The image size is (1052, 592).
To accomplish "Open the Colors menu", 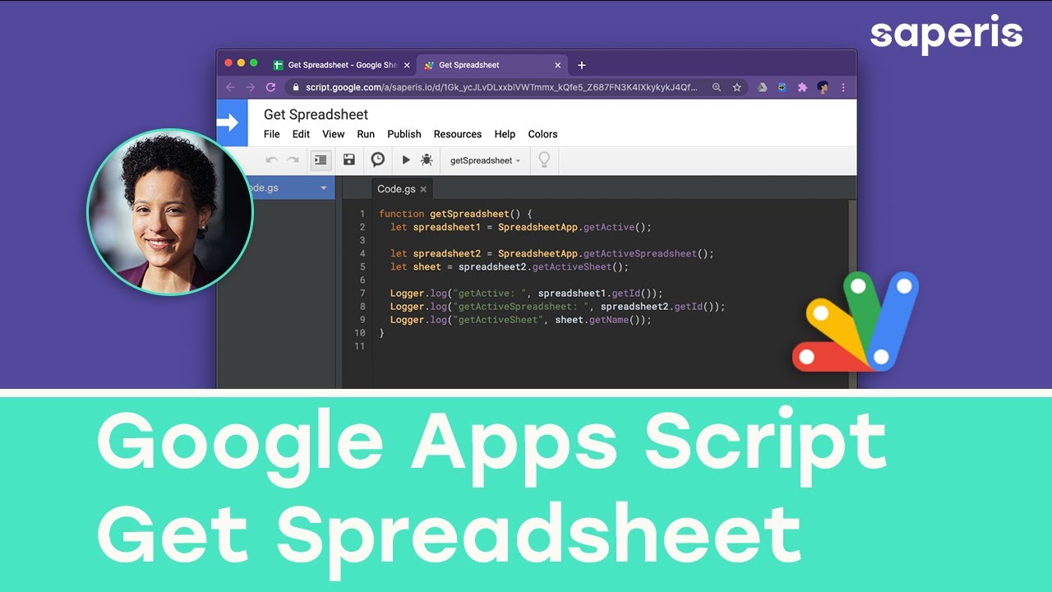I will tap(542, 134).
